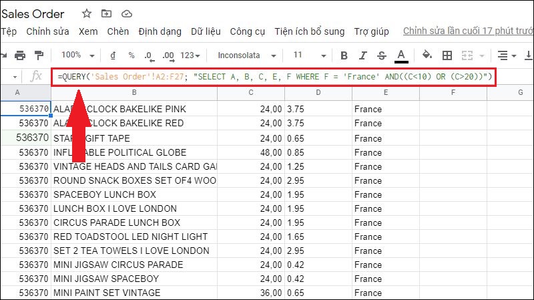Toggle bold formatting
Image resolution: width=534 pixels, height=300 pixels.
(x=344, y=55)
